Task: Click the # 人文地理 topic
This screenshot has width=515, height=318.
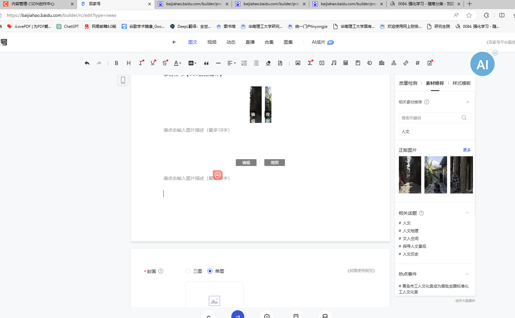Action: [409, 231]
